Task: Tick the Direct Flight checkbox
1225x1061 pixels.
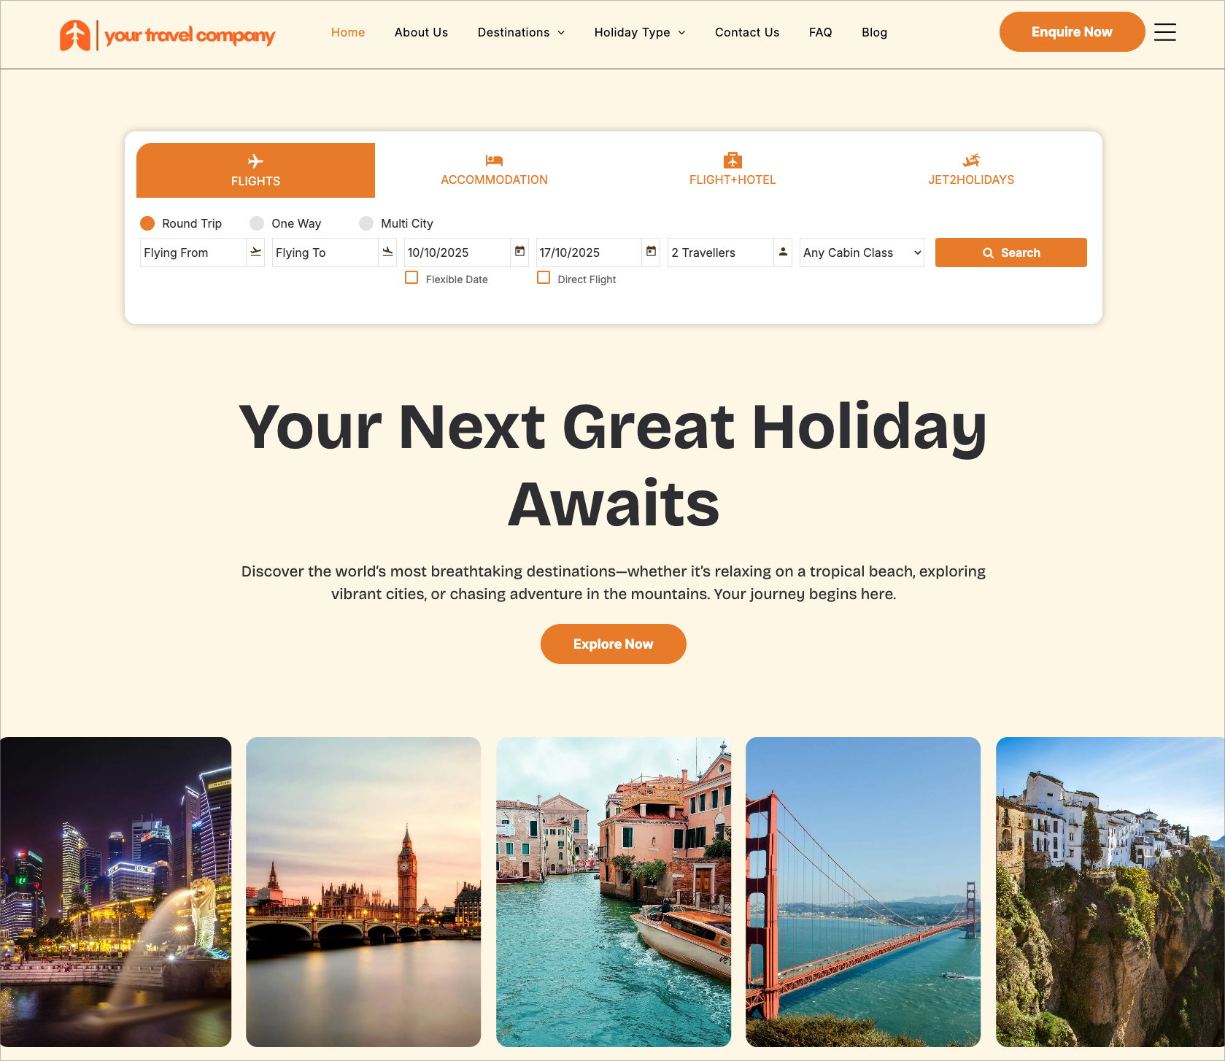Action: pos(544,278)
